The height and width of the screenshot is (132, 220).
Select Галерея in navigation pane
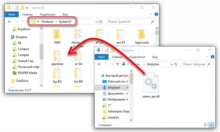(x=21, y=55)
